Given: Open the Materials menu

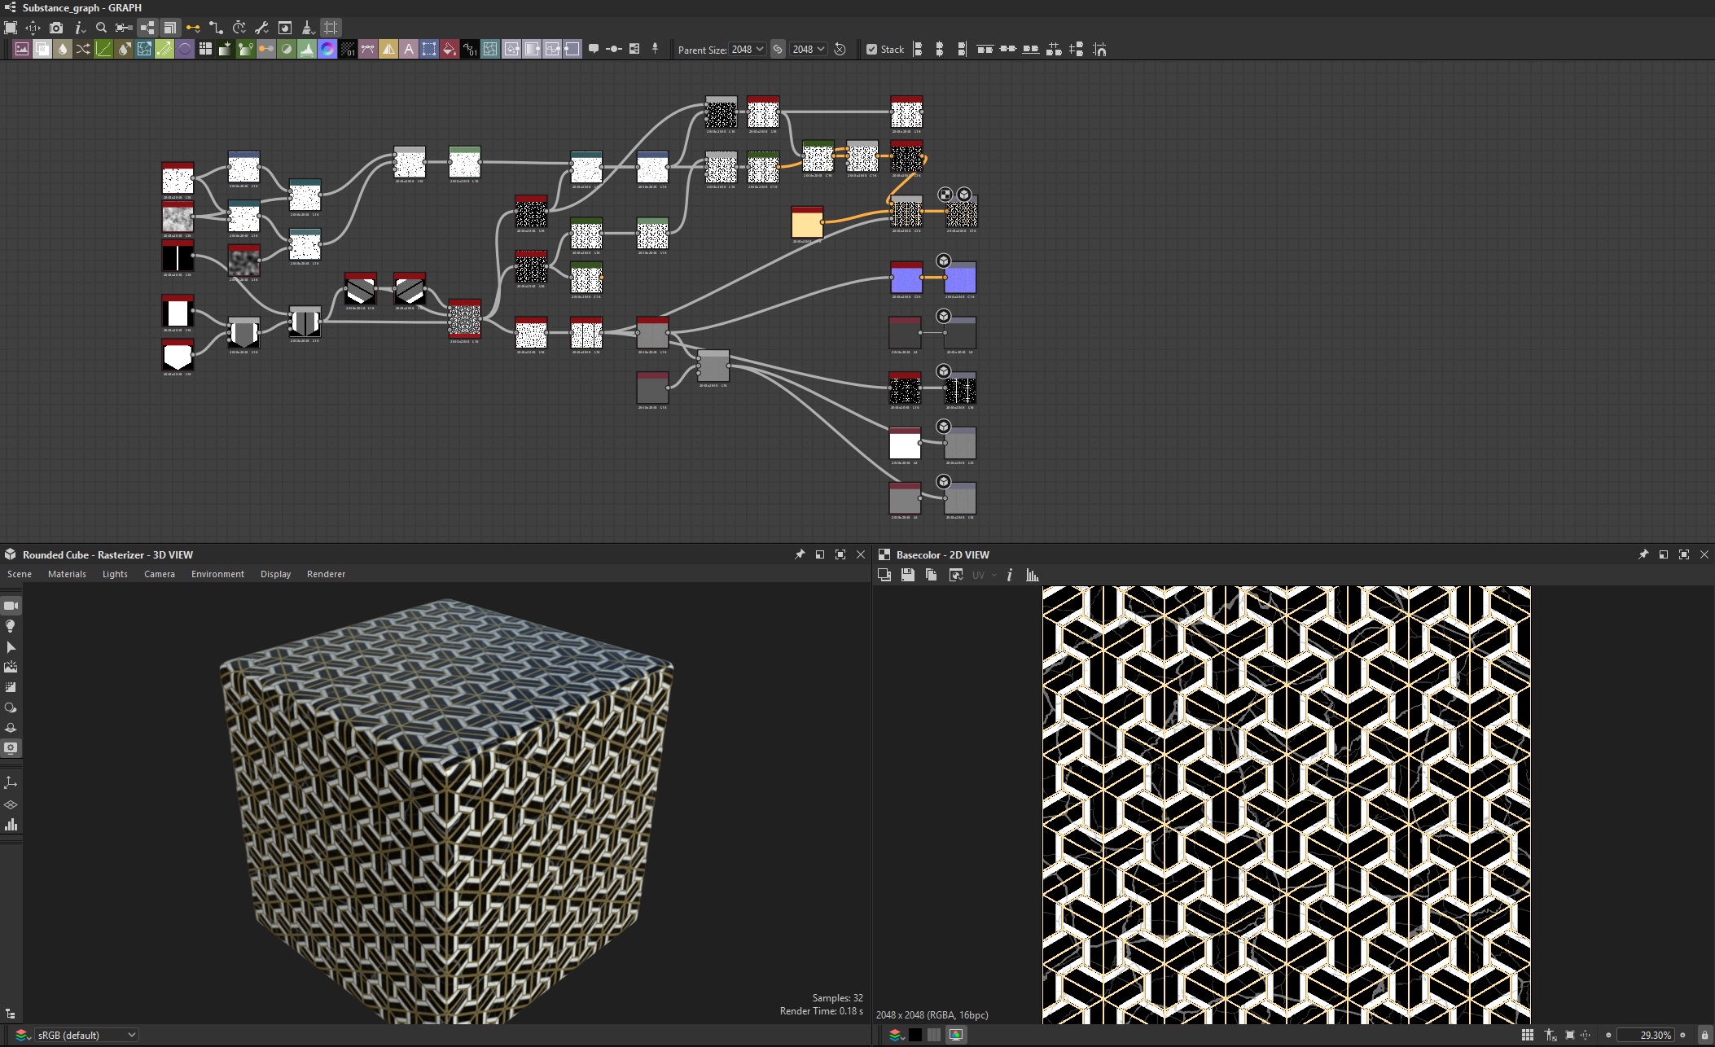Looking at the screenshot, I should pos(67,574).
